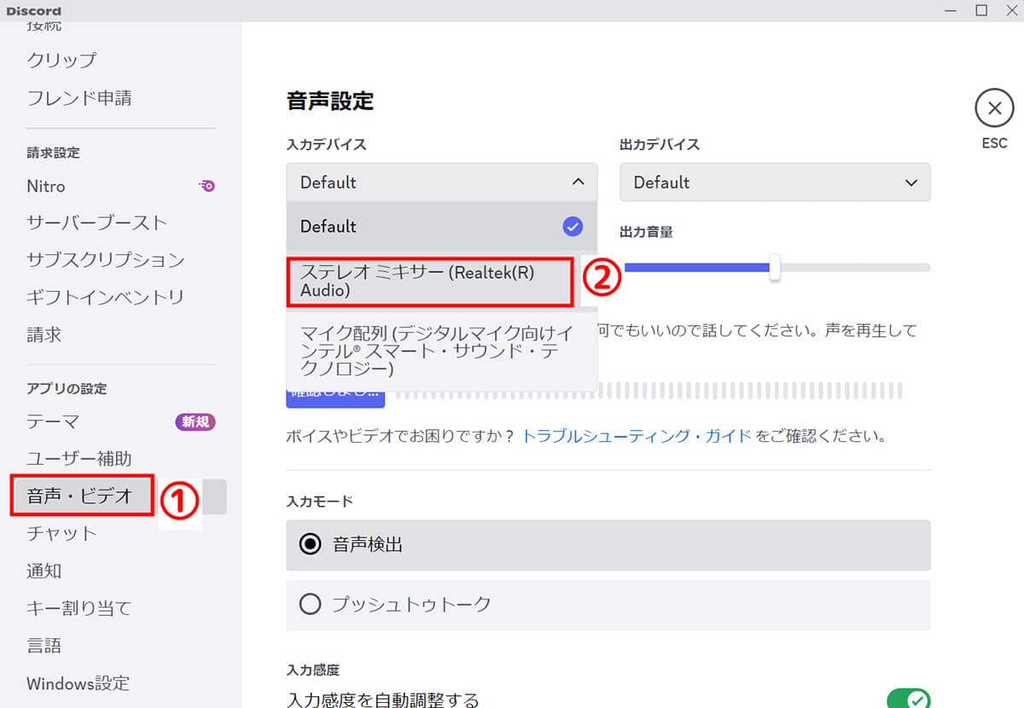Viewport: 1024px width, 708px height.
Task: Open the Nitro billing page
Action: point(46,186)
